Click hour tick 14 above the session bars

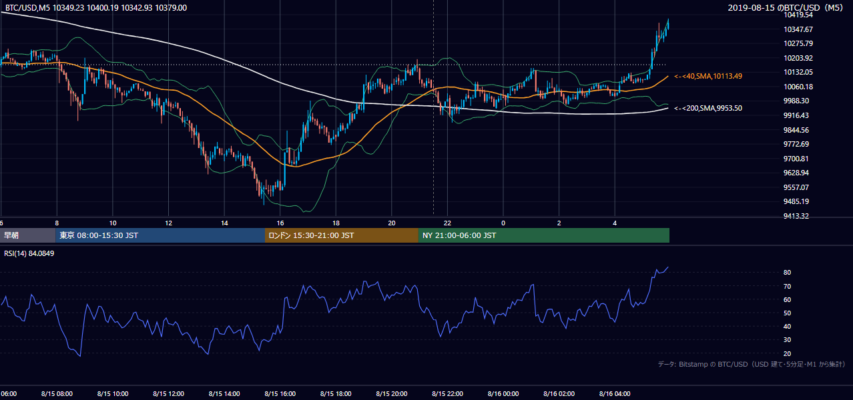(x=224, y=223)
